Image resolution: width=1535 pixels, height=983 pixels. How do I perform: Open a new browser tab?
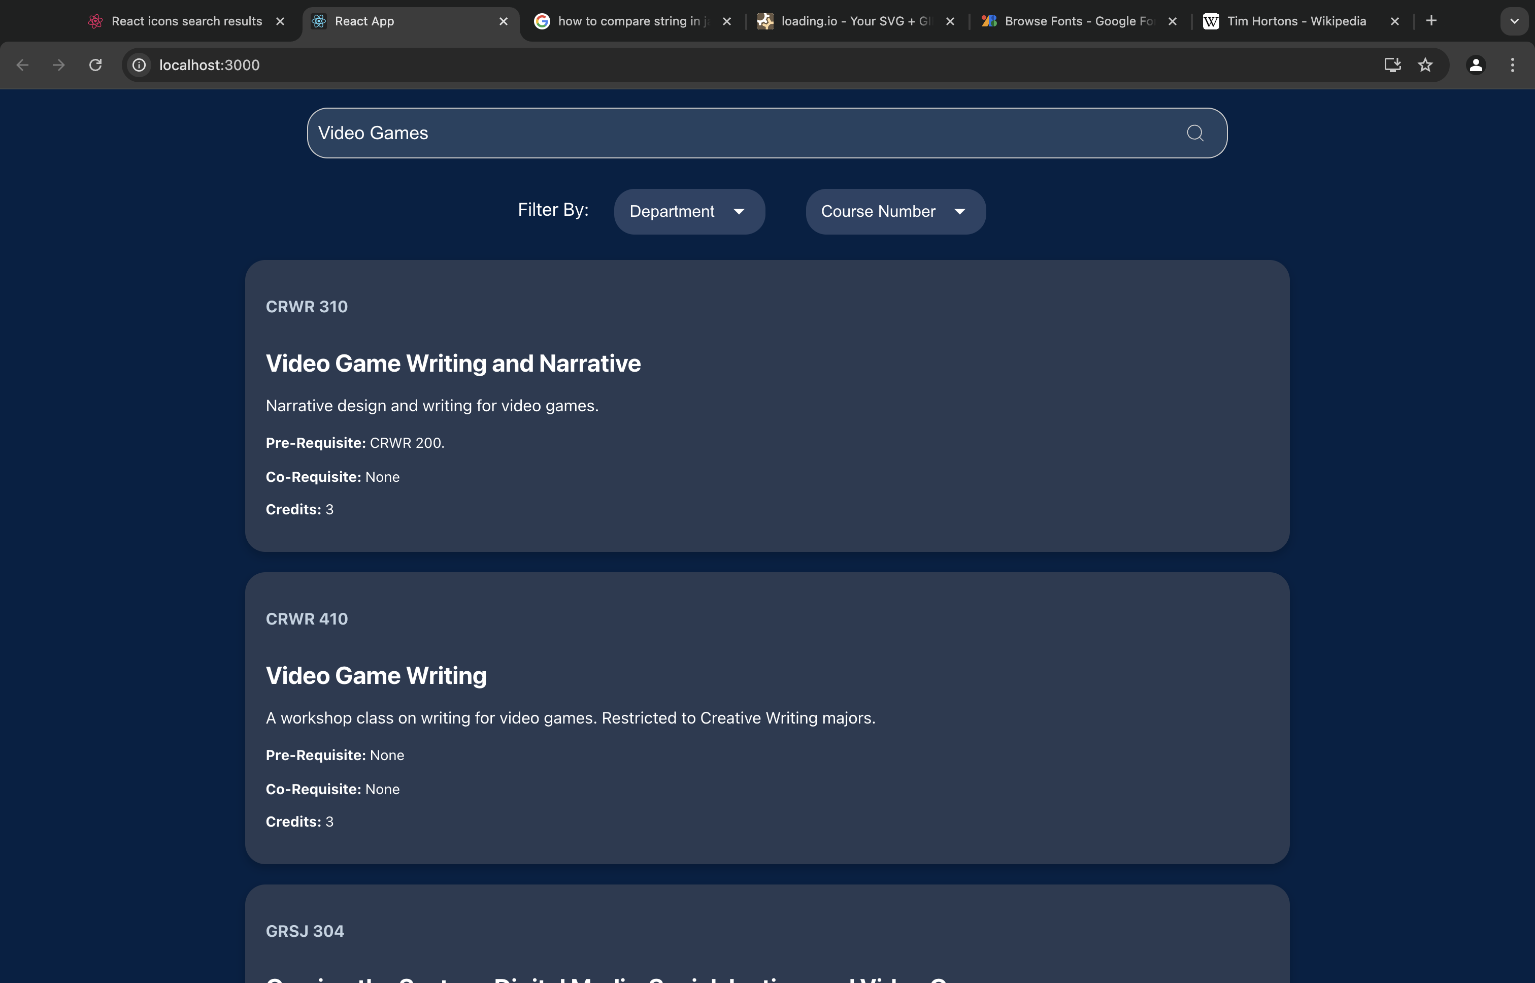1431,21
